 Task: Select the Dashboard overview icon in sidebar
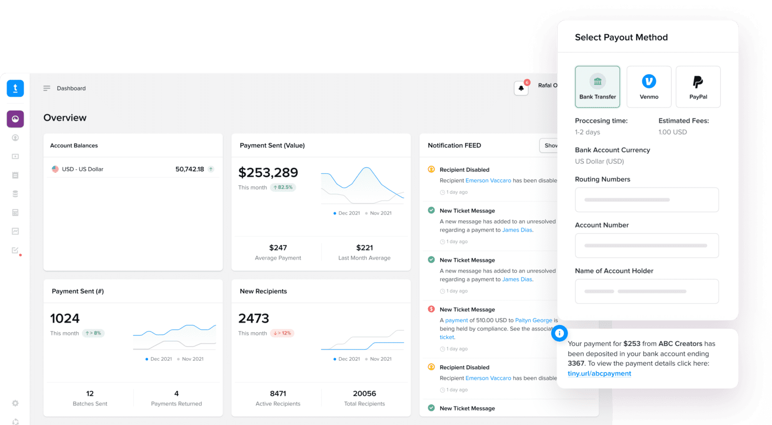[15, 119]
